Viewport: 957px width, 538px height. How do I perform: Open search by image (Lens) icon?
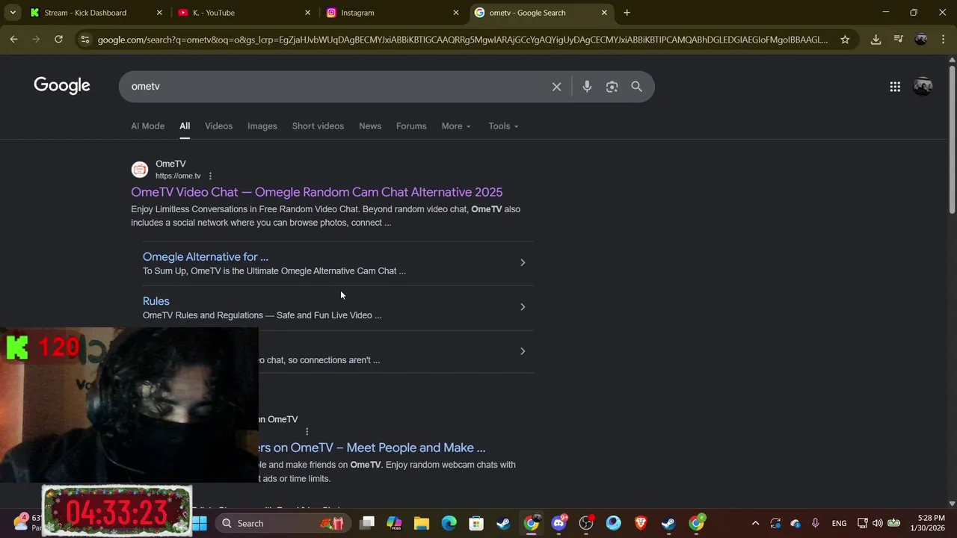click(x=612, y=87)
